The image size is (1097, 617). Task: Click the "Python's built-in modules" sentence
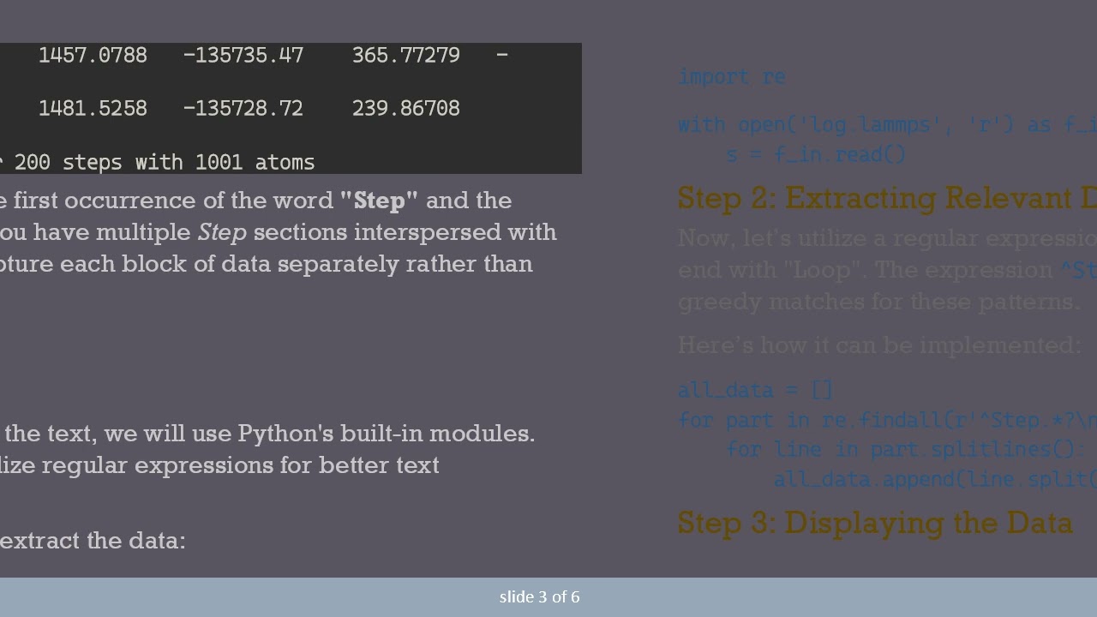(267, 434)
